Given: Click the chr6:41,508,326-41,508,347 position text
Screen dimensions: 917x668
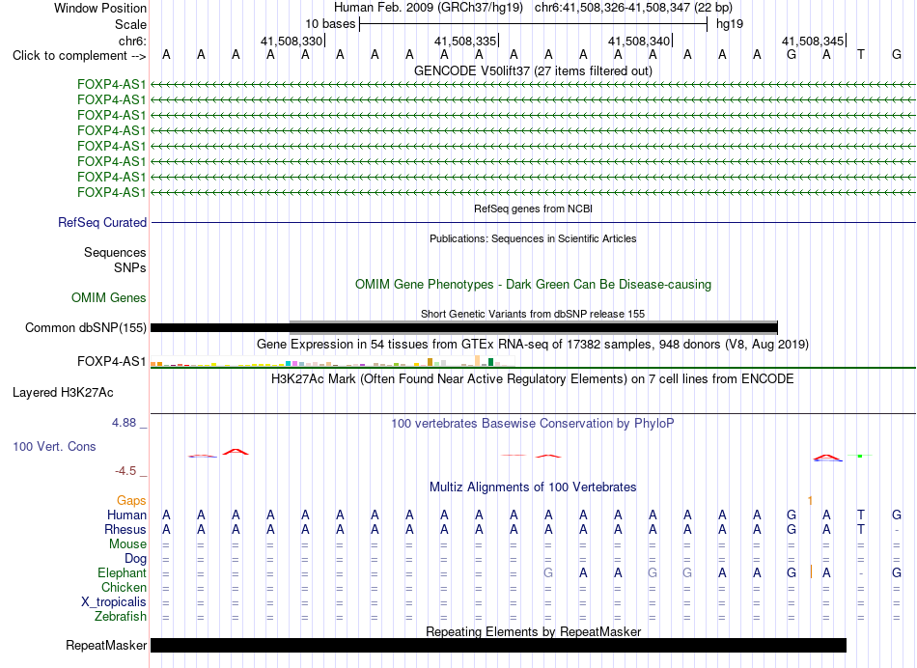Looking at the screenshot, I should [x=633, y=8].
